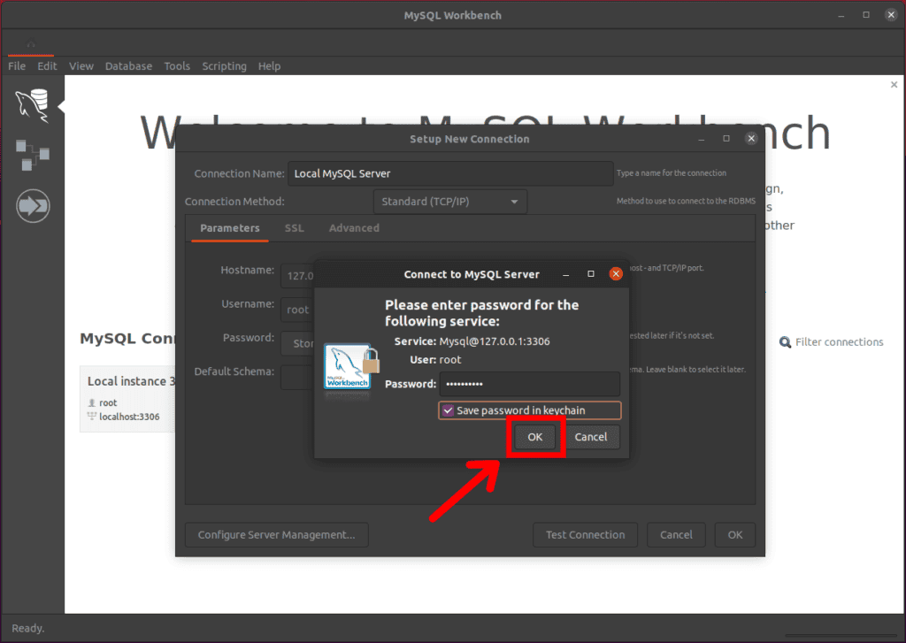This screenshot has height=643, width=906.
Task: Open the Help menu
Action: point(269,65)
